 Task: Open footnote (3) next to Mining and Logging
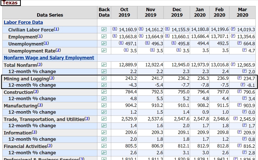(52, 78)
